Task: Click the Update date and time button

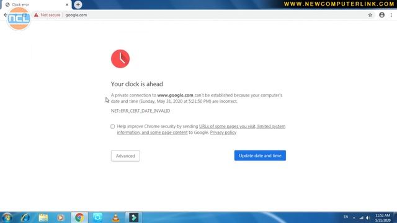Action: click(x=260, y=155)
